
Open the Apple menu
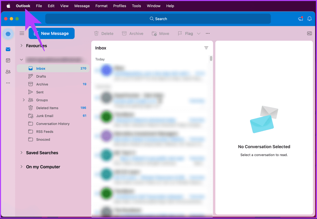8,6
